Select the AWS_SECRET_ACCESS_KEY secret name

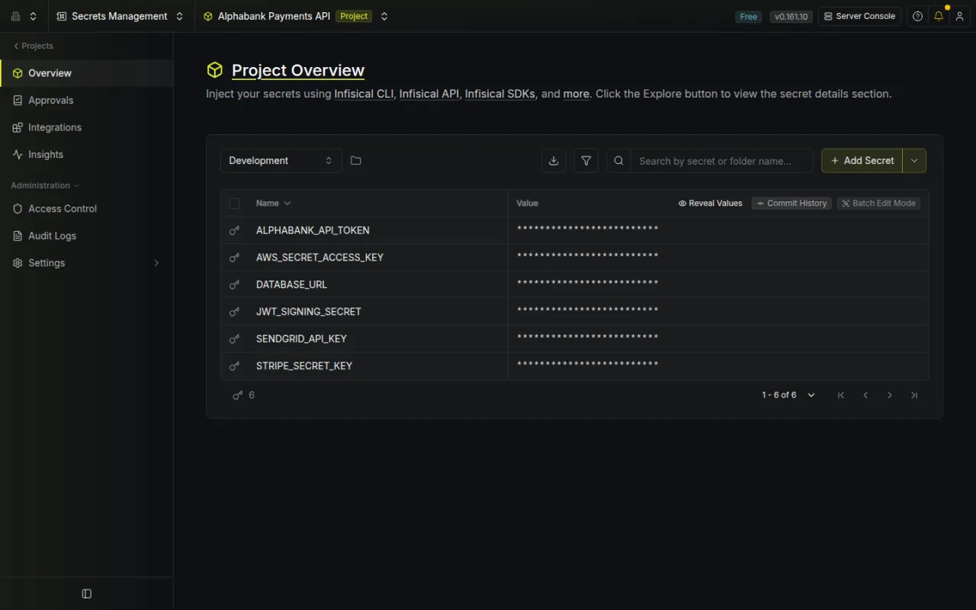(x=320, y=258)
